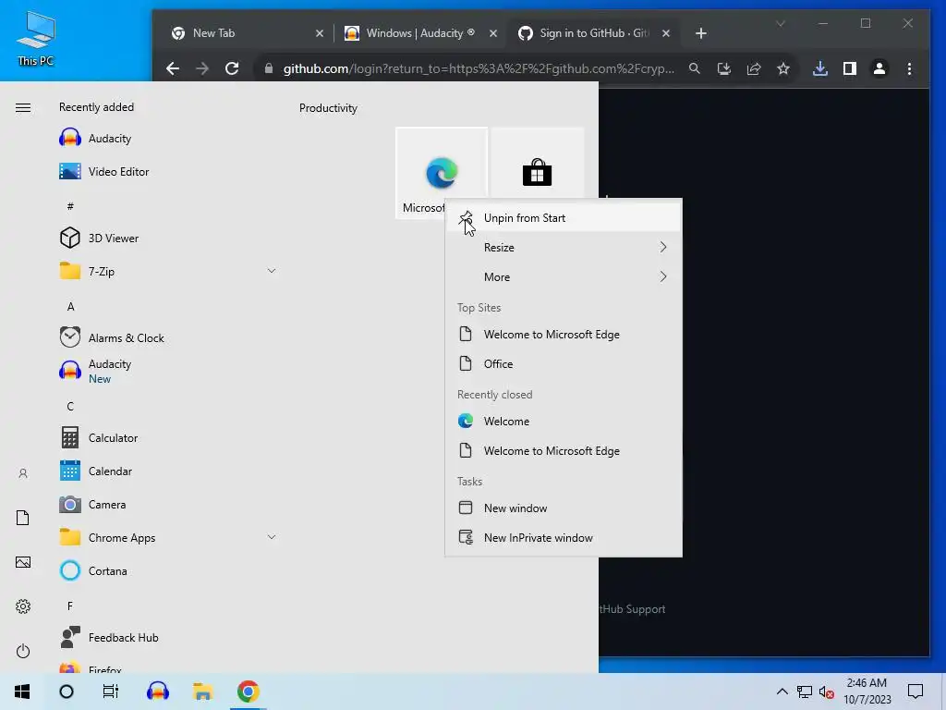Open the 7-Zip folder
Image resolution: width=946 pixels, height=710 pixels.
coord(168,271)
